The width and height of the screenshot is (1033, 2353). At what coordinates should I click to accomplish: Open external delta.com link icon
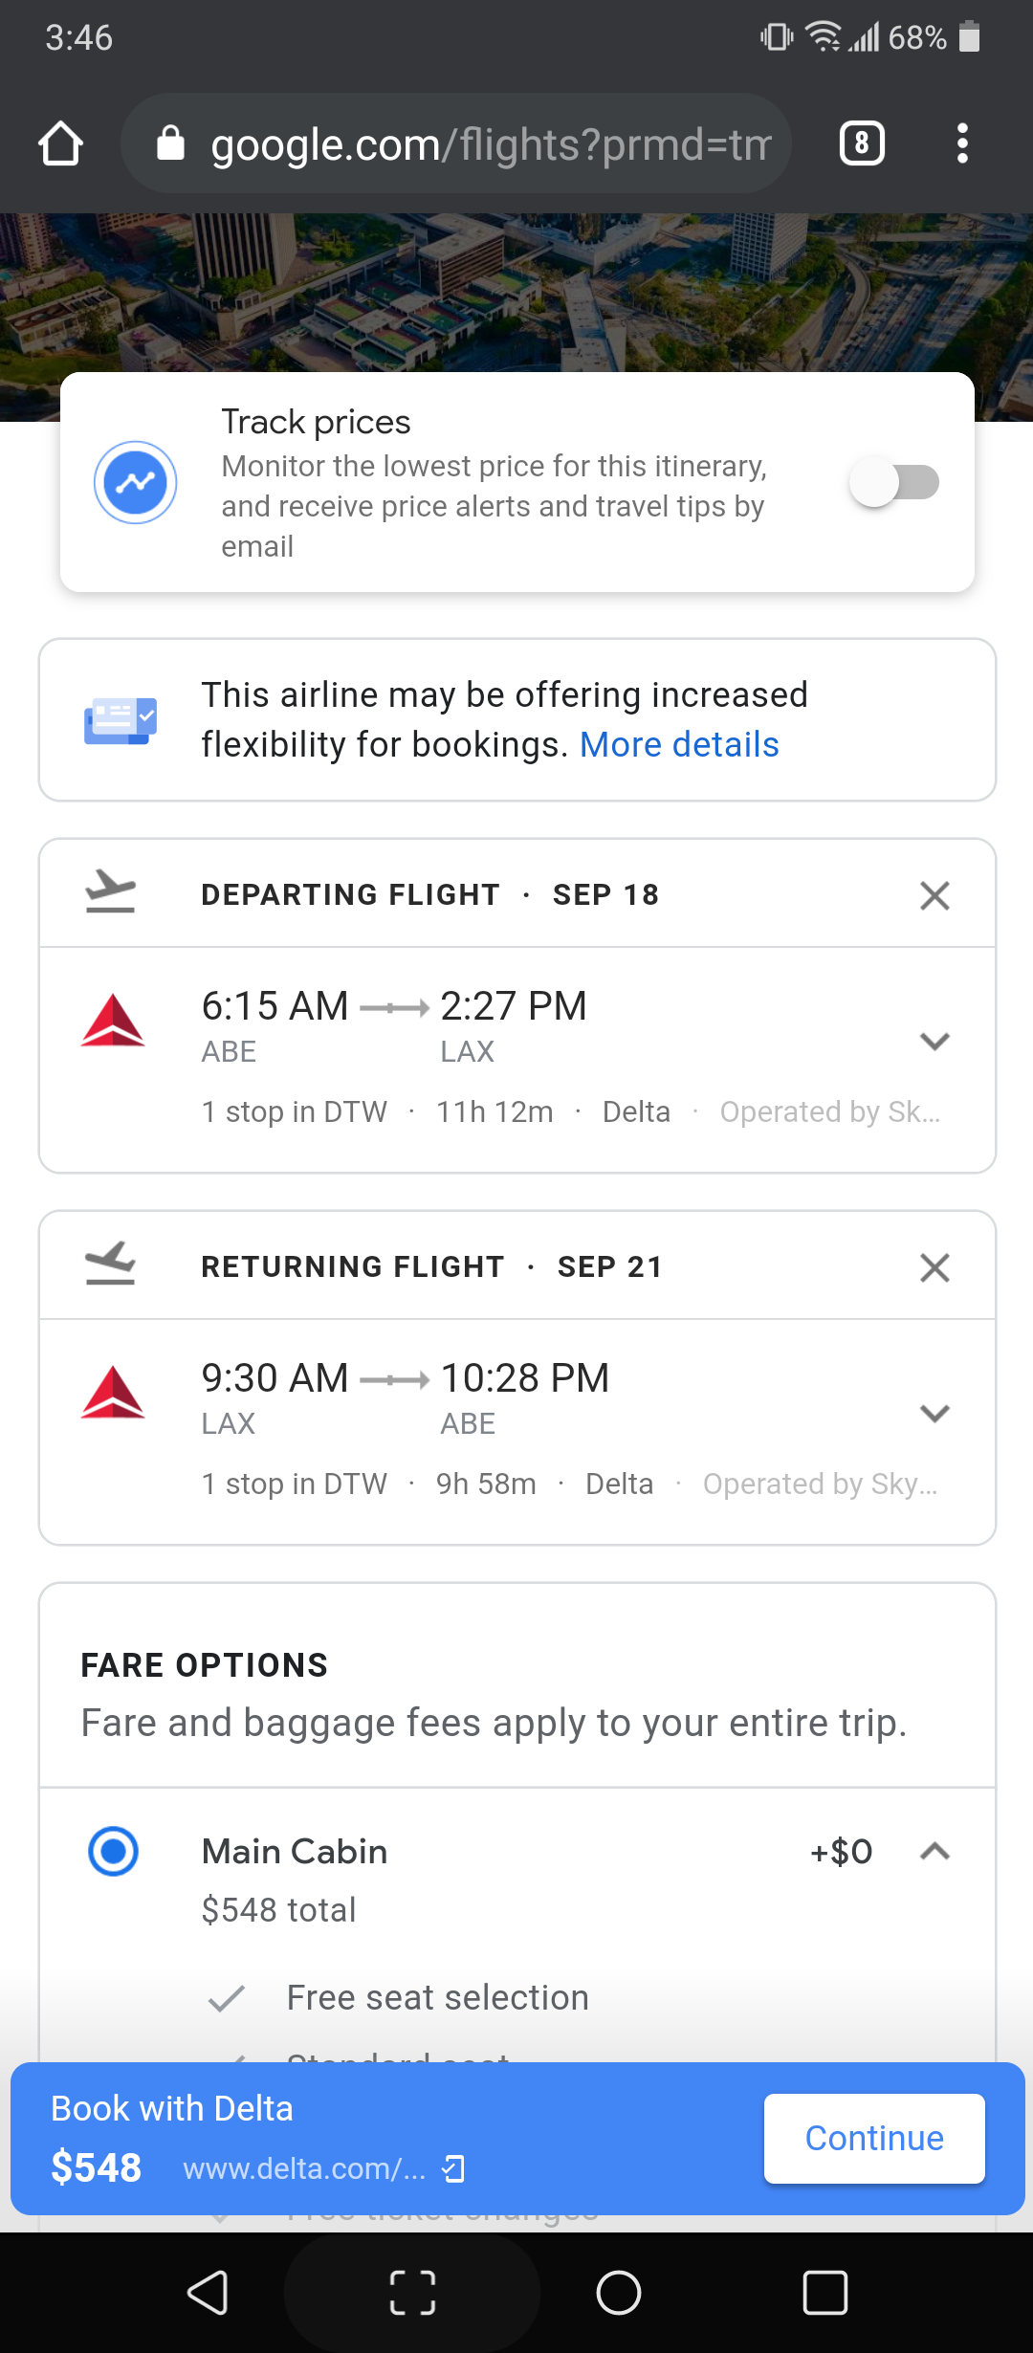coord(454,2169)
